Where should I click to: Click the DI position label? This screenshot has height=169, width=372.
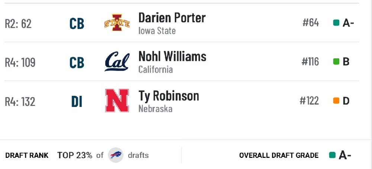[x=77, y=101]
